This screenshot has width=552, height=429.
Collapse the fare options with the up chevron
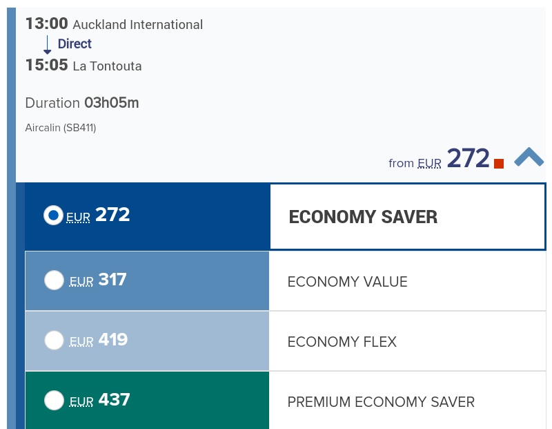(529, 158)
